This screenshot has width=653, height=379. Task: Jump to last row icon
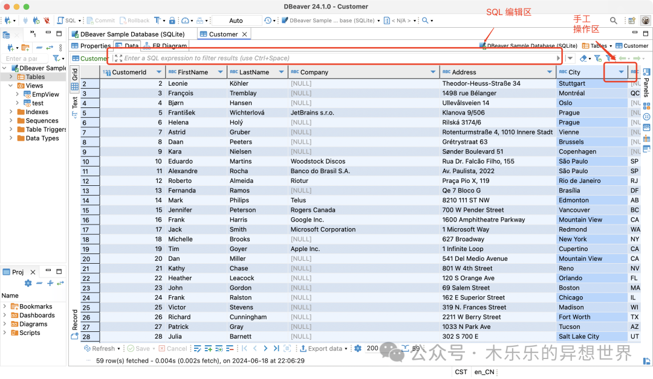pyautogui.click(x=276, y=348)
